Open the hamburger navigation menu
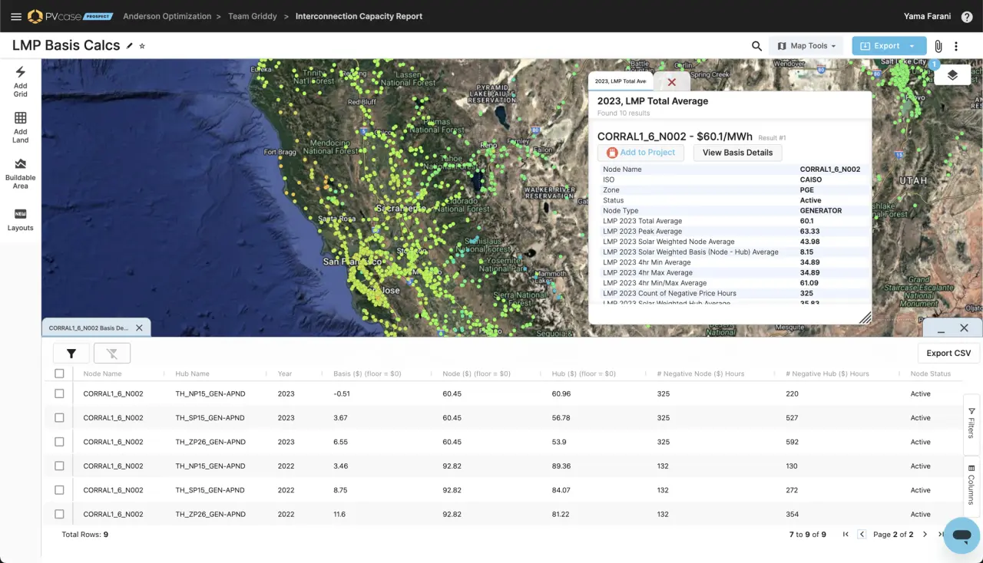Screen dimensions: 983x563 [x=15, y=16]
